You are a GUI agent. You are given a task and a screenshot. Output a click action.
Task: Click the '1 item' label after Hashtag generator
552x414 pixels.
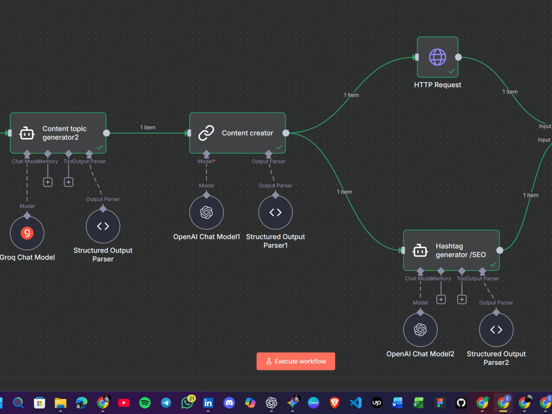point(530,195)
